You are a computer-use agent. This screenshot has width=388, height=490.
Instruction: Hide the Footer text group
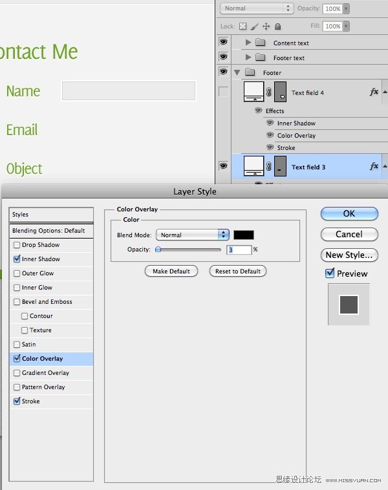click(x=223, y=56)
